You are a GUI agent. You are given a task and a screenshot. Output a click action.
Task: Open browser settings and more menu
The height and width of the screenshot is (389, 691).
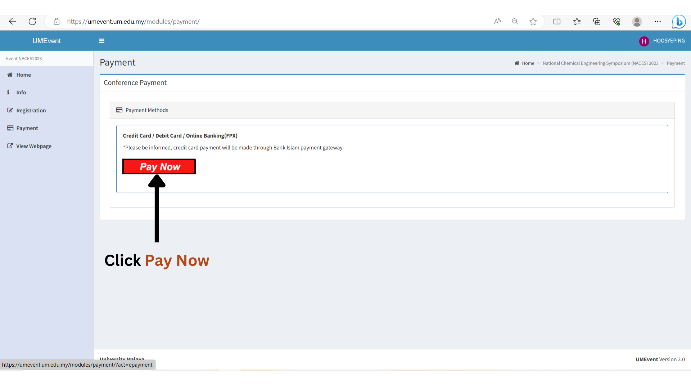(658, 22)
